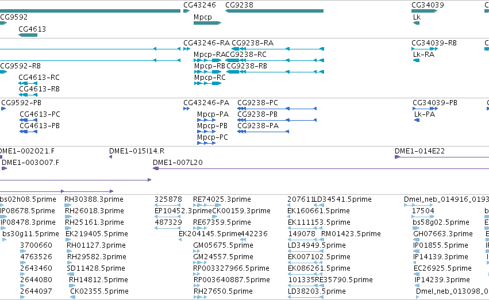This screenshot has height=300, width=489.
Task: Open transcript label Mpcp-RC
Action: point(210,78)
